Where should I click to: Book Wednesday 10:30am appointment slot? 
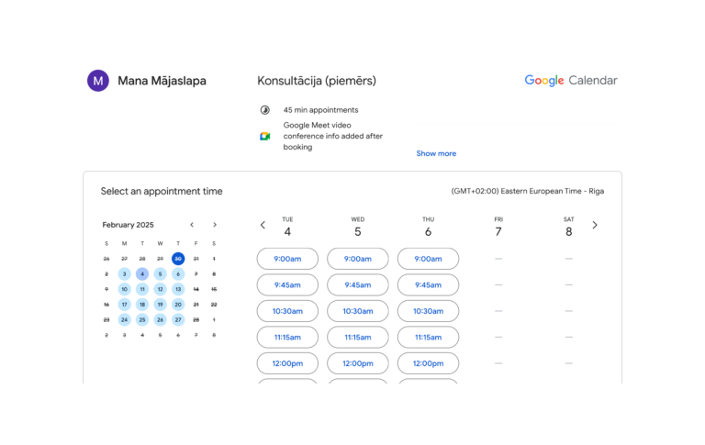358,311
